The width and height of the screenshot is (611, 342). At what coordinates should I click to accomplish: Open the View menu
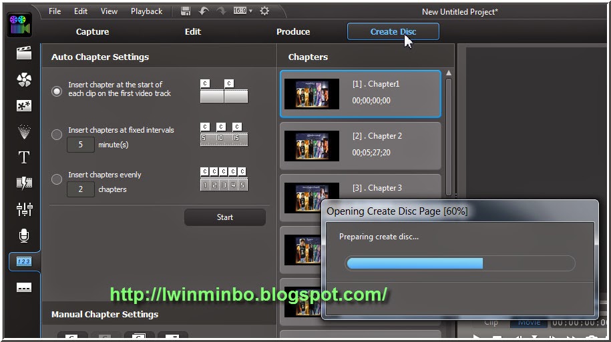(x=109, y=11)
